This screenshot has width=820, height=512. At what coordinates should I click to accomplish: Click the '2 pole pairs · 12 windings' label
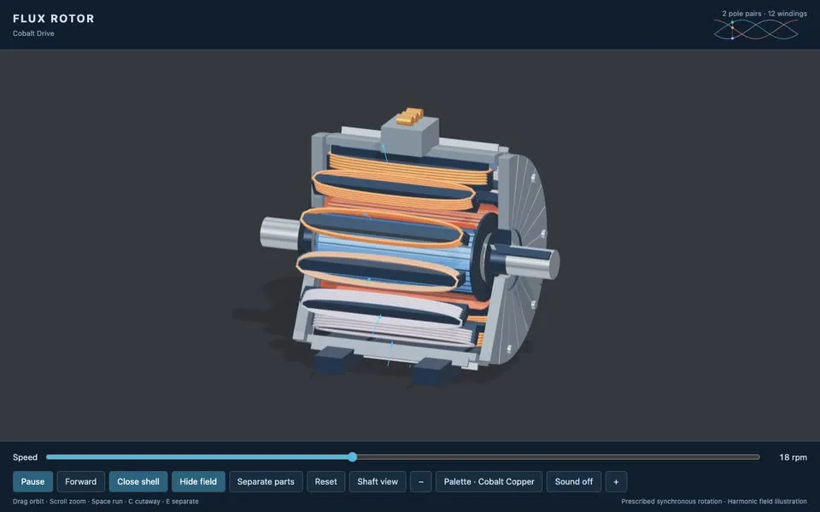pos(764,14)
